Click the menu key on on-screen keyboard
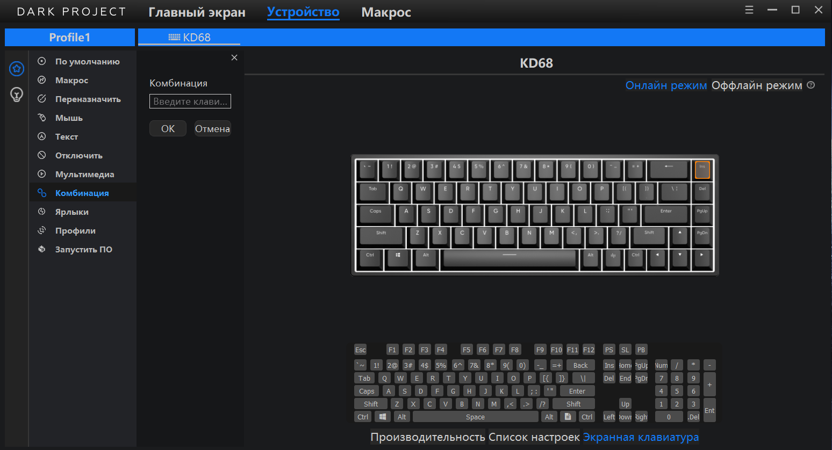Viewport: 832px width, 450px height. click(x=568, y=417)
